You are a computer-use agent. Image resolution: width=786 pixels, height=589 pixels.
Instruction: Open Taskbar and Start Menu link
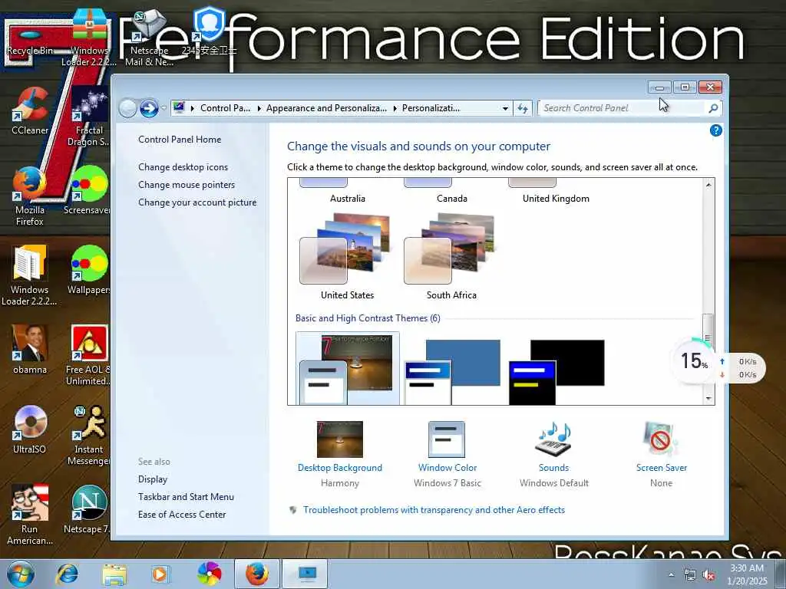pos(186,497)
